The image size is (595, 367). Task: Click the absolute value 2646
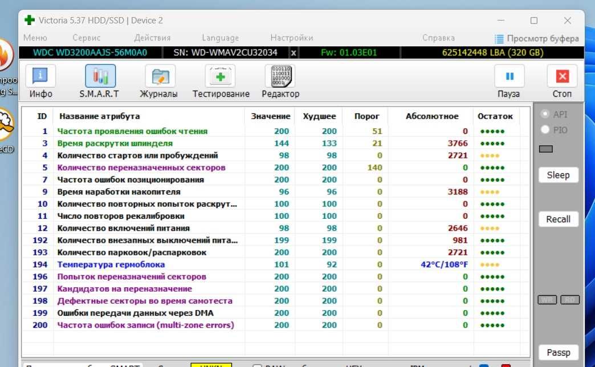click(457, 229)
